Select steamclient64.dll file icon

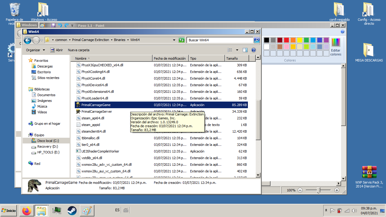tap(78, 131)
